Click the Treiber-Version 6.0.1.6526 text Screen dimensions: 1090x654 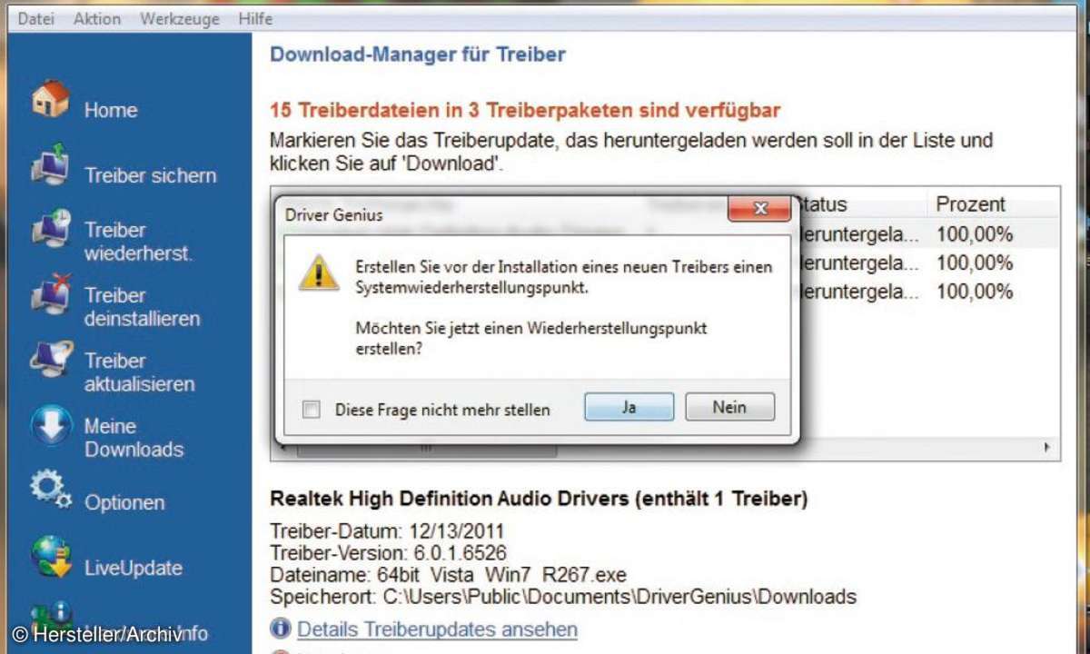coord(389,552)
